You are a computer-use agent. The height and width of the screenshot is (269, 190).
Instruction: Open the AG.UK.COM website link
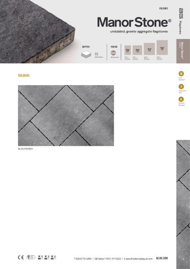point(162,258)
